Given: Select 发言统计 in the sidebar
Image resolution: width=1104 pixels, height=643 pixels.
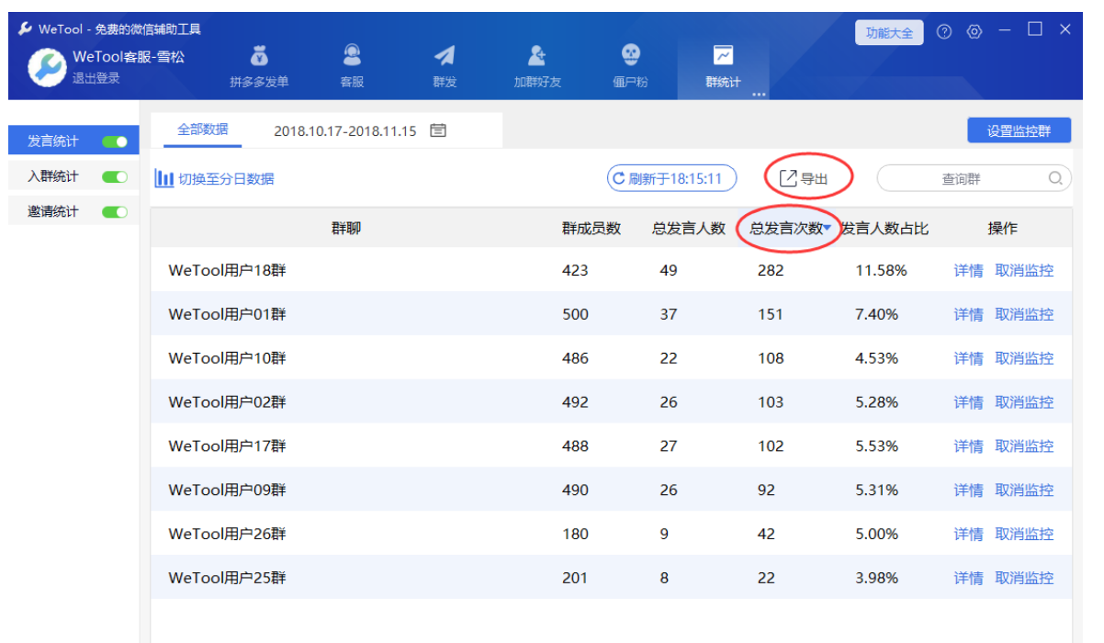Looking at the screenshot, I should tap(52, 141).
